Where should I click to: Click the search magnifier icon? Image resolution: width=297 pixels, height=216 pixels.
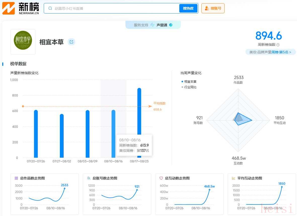click(x=50, y=8)
